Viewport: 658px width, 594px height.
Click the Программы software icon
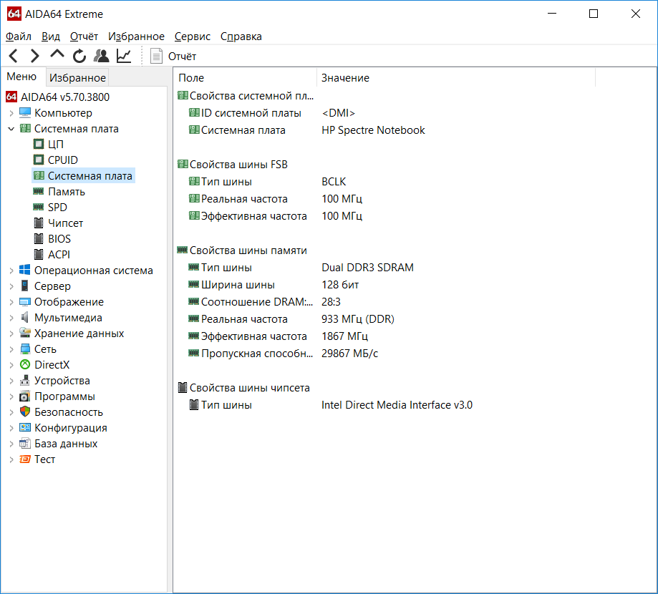coord(25,396)
